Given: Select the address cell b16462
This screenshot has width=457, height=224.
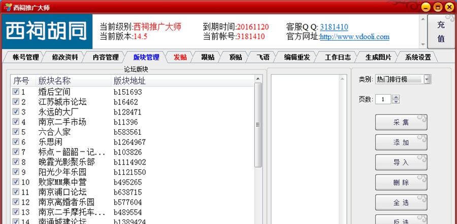Looking at the screenshot, I should (126, 102).
